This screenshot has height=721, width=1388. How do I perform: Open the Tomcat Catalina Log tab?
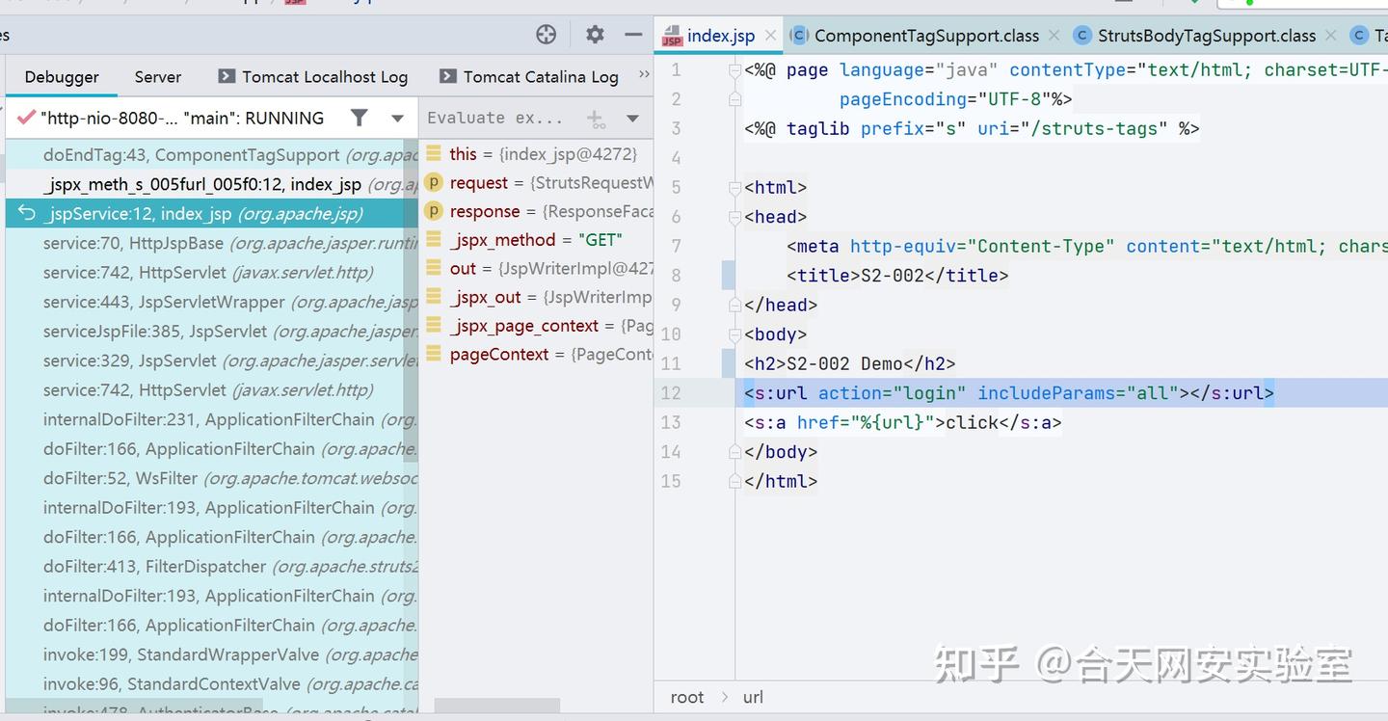point(528,76)
